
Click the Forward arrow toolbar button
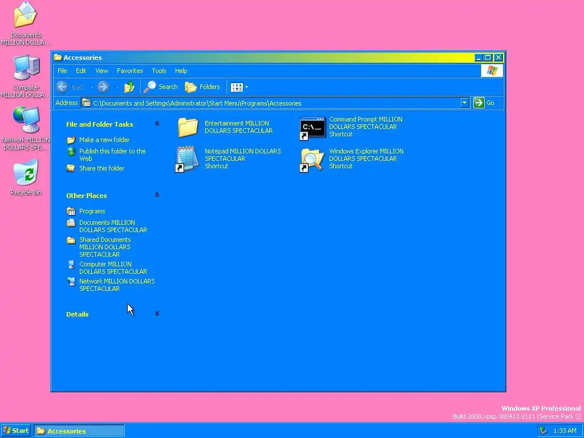pos(103,87)
